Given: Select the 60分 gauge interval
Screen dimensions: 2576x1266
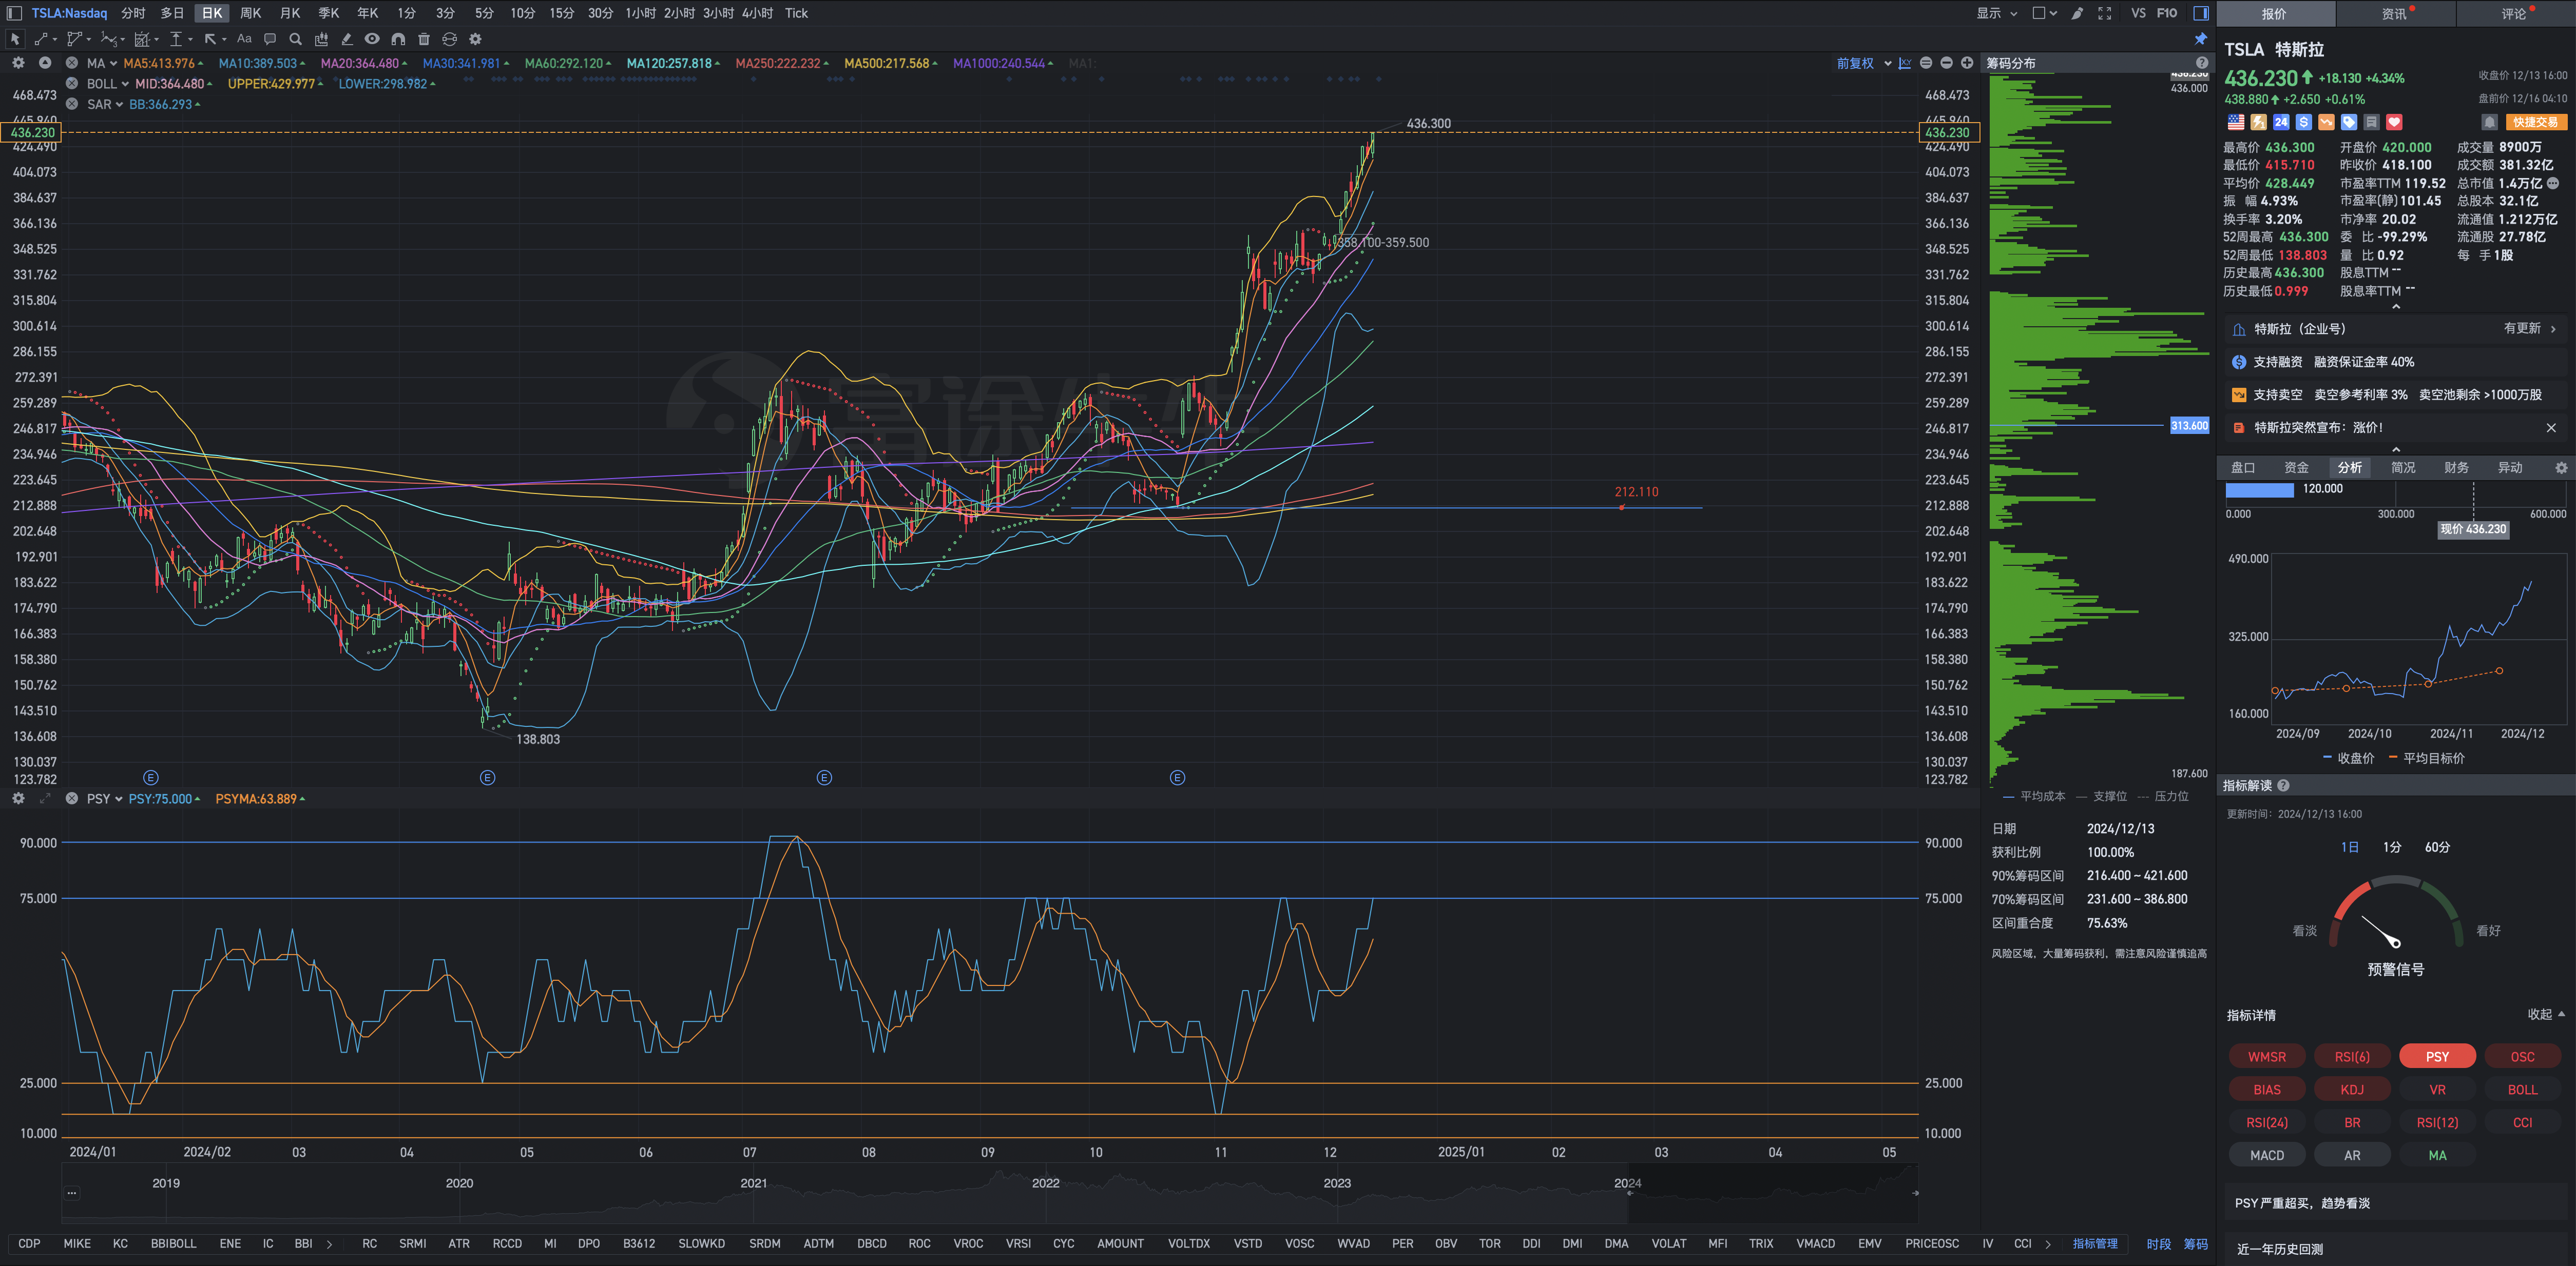Looking at the screenshot, I should [2437, 847].
